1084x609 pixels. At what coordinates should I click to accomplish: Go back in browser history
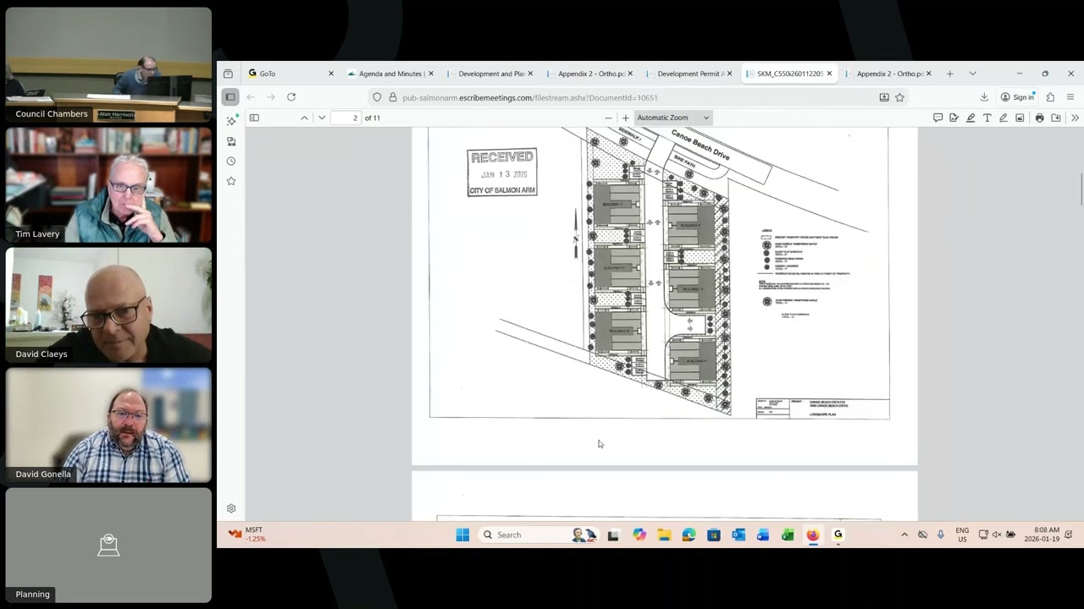coord(251,97)
